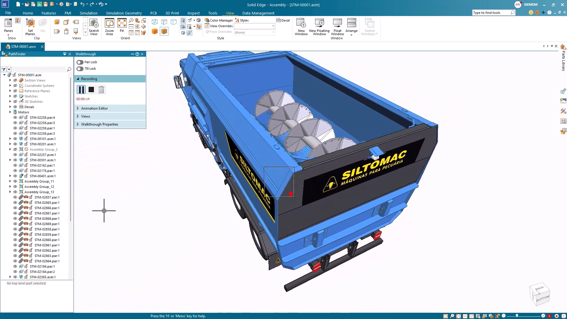Image resolution: width=567 pixels, height=319 pixels.
Task: Select the shaded with visible edges style
Action: (164, 31)
